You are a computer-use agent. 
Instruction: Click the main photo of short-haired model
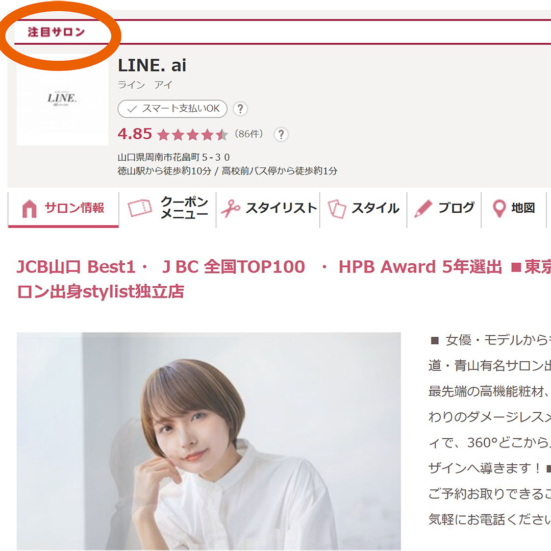click(209, 441)
